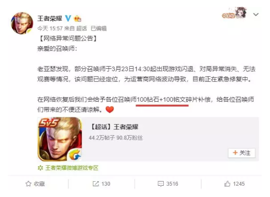270x197 pixels.
Task: Open the 王者荣耀 username link
Action: click(x=50, y=18)
